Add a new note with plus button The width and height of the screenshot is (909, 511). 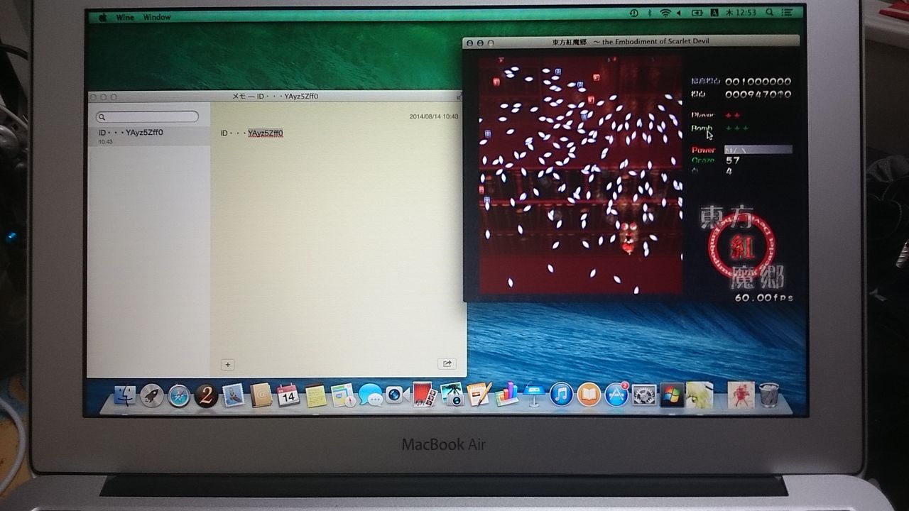228,365
